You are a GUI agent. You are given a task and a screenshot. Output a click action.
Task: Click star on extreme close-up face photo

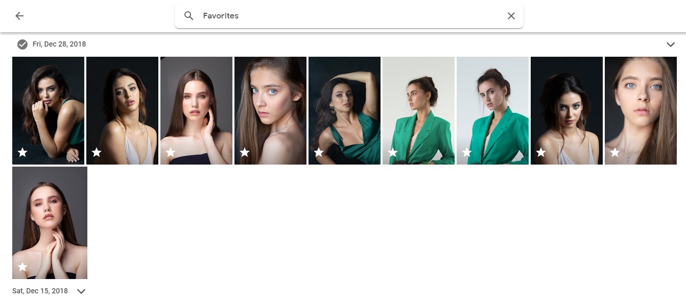615,152
